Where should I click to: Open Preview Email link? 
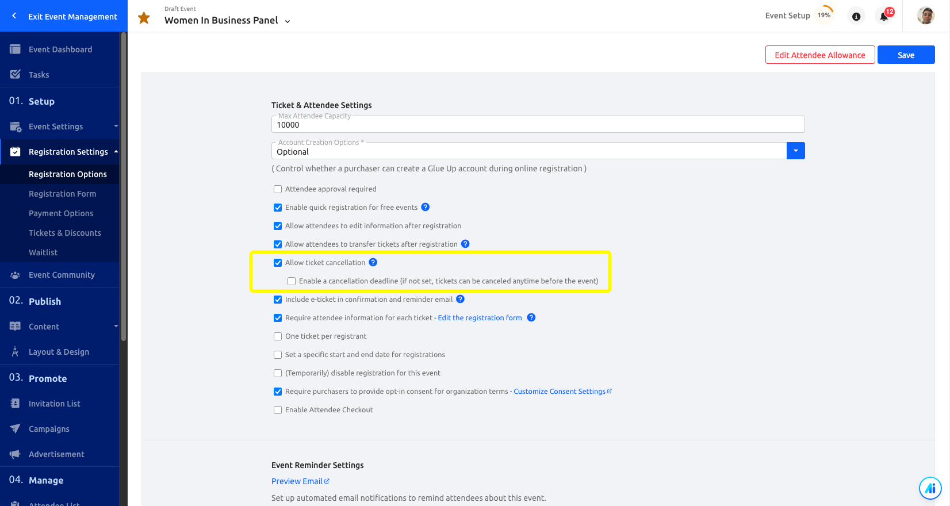(300, 481)
